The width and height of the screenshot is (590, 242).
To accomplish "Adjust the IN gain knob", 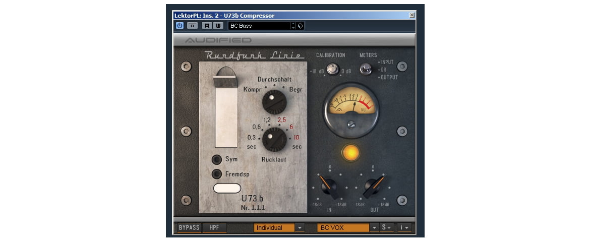I will (x=330, y=187).
